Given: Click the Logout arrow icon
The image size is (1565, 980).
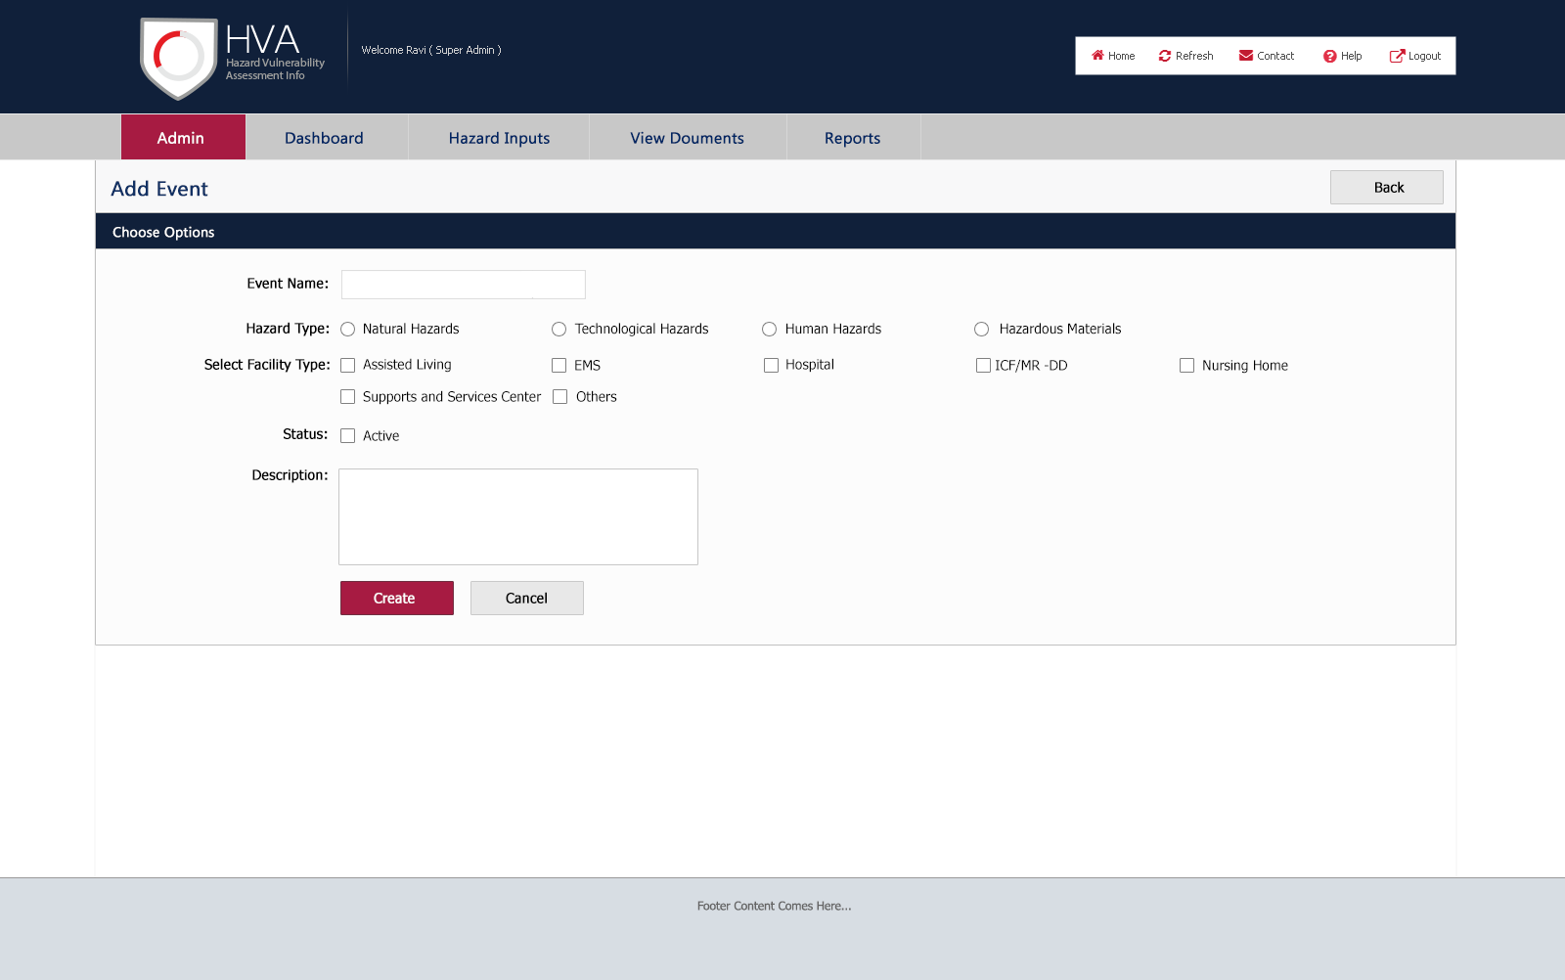Looking at the screenshot, I should tap(1397, 56).
